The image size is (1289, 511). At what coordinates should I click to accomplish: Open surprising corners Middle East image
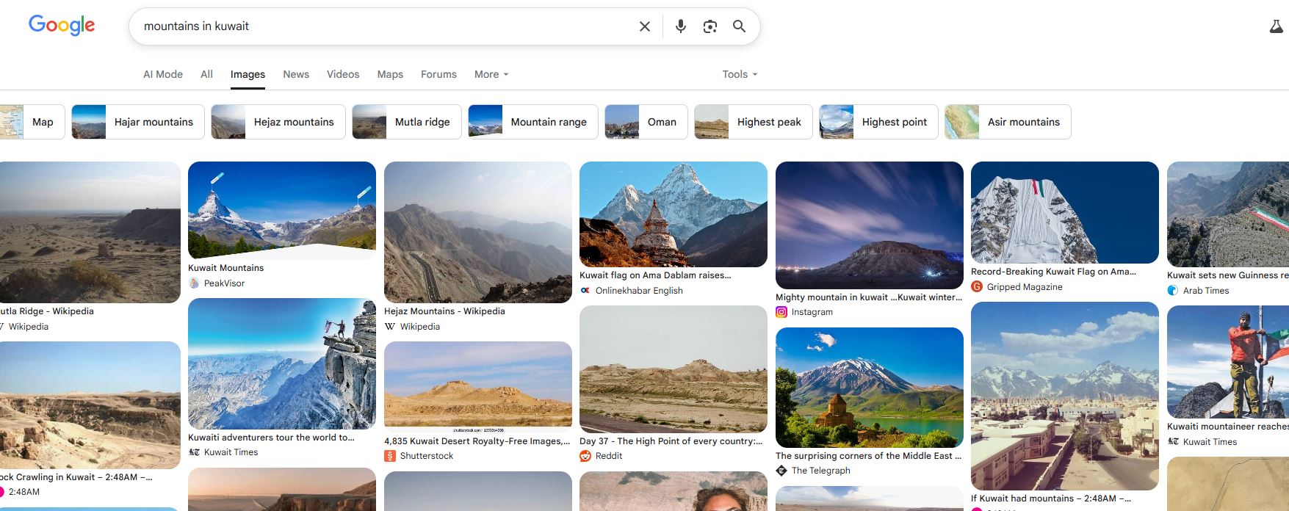coord(870,387)
